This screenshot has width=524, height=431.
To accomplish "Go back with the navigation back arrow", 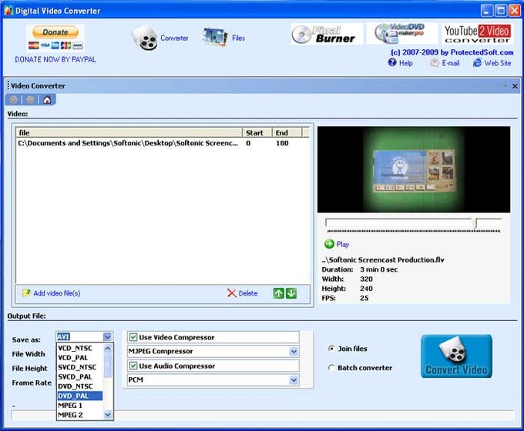I will 13,99.
